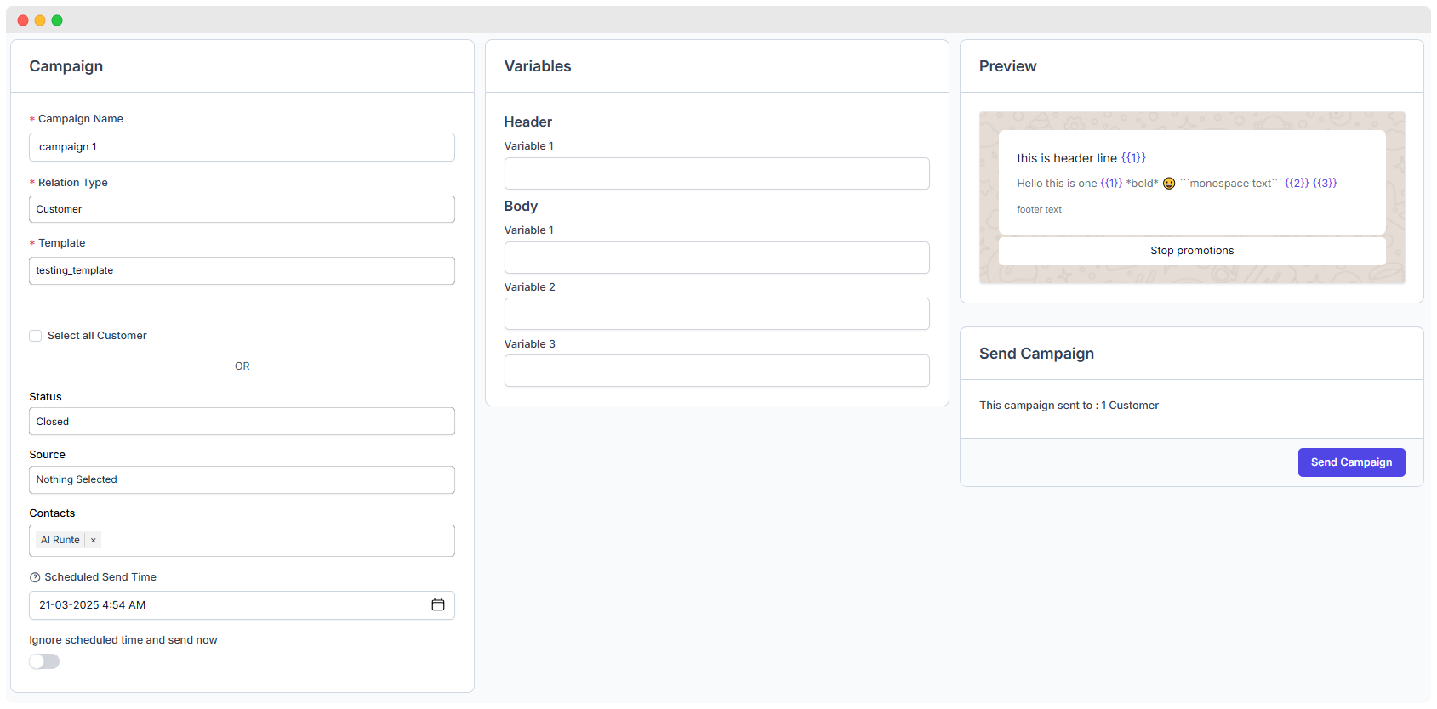The height and width of the screenshot is (709, 1437).
Task: Open the Status dropdown showing Closed
Action: point(242,422)
